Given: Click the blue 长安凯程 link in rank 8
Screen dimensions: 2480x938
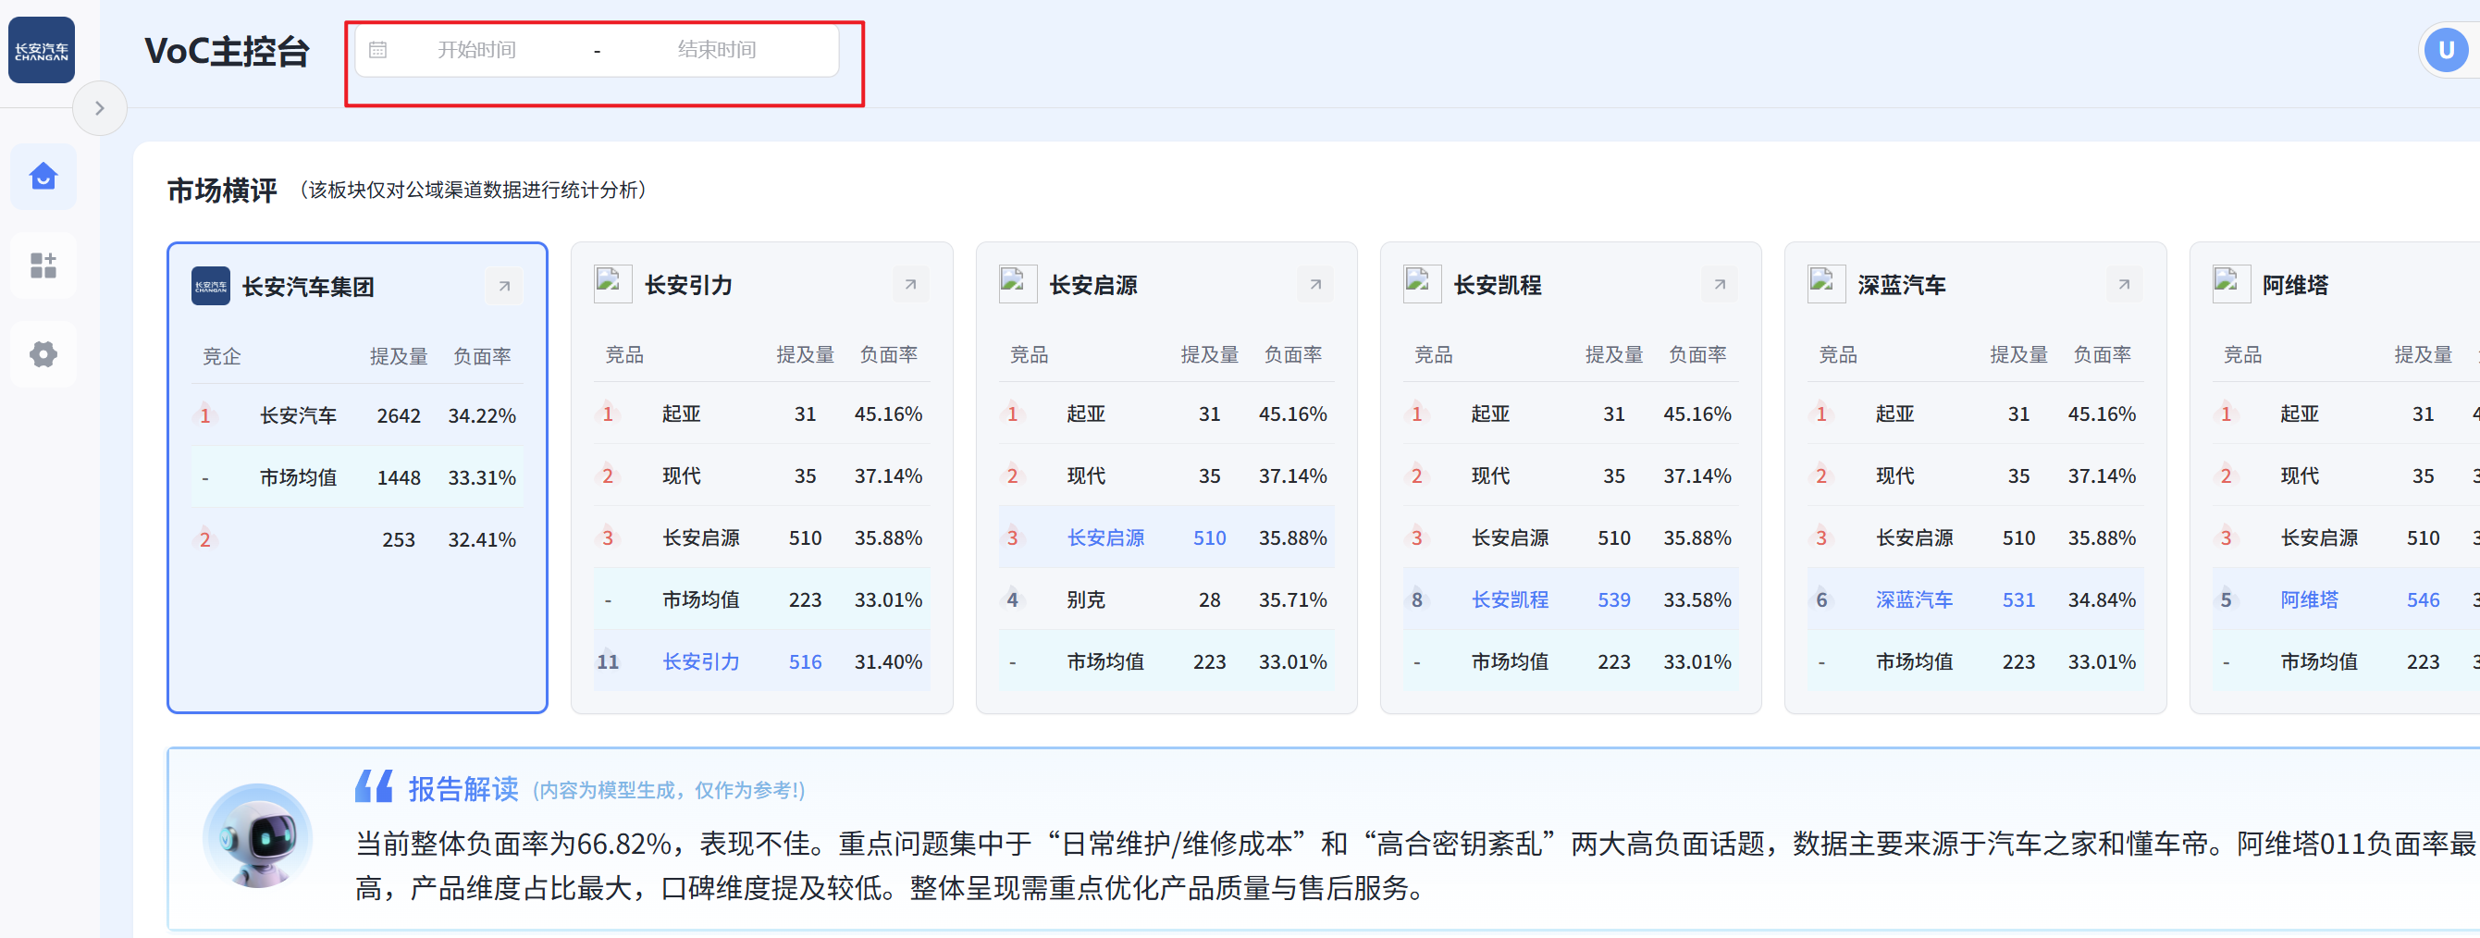Looking at the screenshot, I should (x=1510, y=600).
